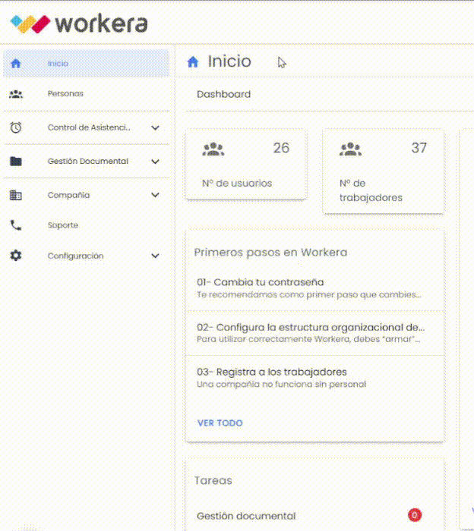Open the Personas menu item

[x=65, y=94]
